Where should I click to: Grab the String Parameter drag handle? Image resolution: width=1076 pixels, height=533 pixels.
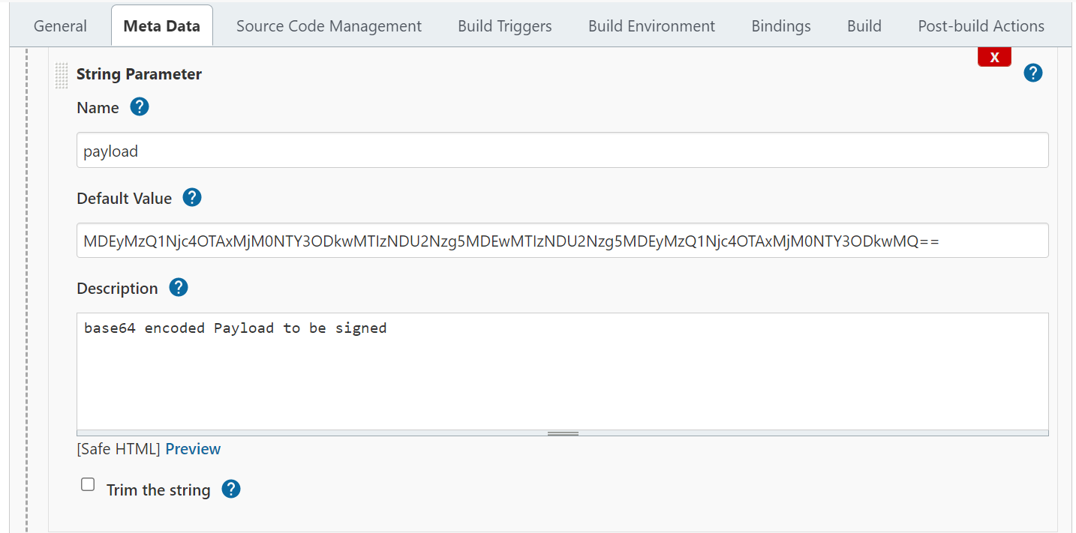pos(62,75)
